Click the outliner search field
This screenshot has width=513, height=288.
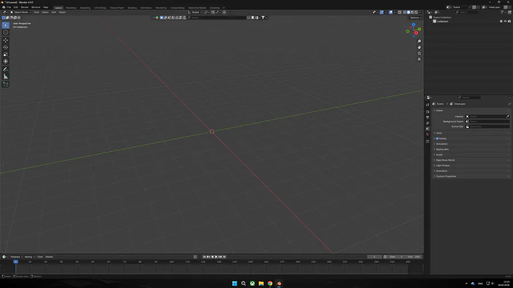pyautogui.click(x=467, y=13)
